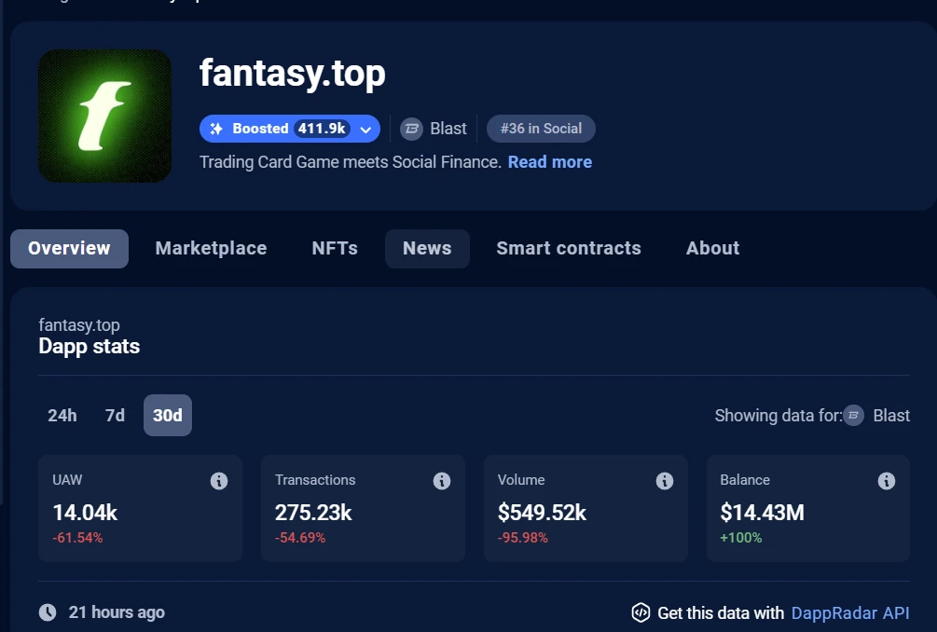This screenshot has height=632, width=937.
Task: Select the 30d time range
Action: 168,416
